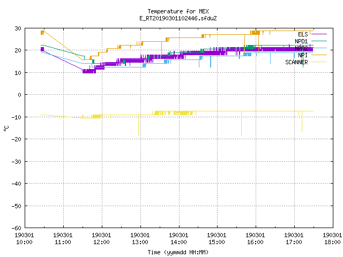Click the NPI legend label
343x257 pixels.
click(303, 55)
